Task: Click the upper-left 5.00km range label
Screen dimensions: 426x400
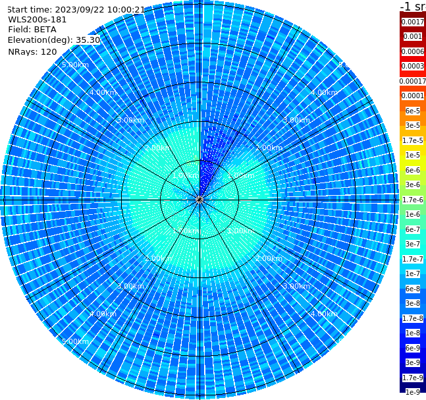Action: [75, 65]
